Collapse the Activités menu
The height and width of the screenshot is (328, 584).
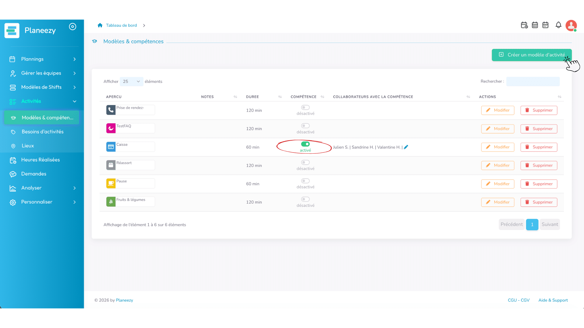pyautogui.click(x=42, y=101)
